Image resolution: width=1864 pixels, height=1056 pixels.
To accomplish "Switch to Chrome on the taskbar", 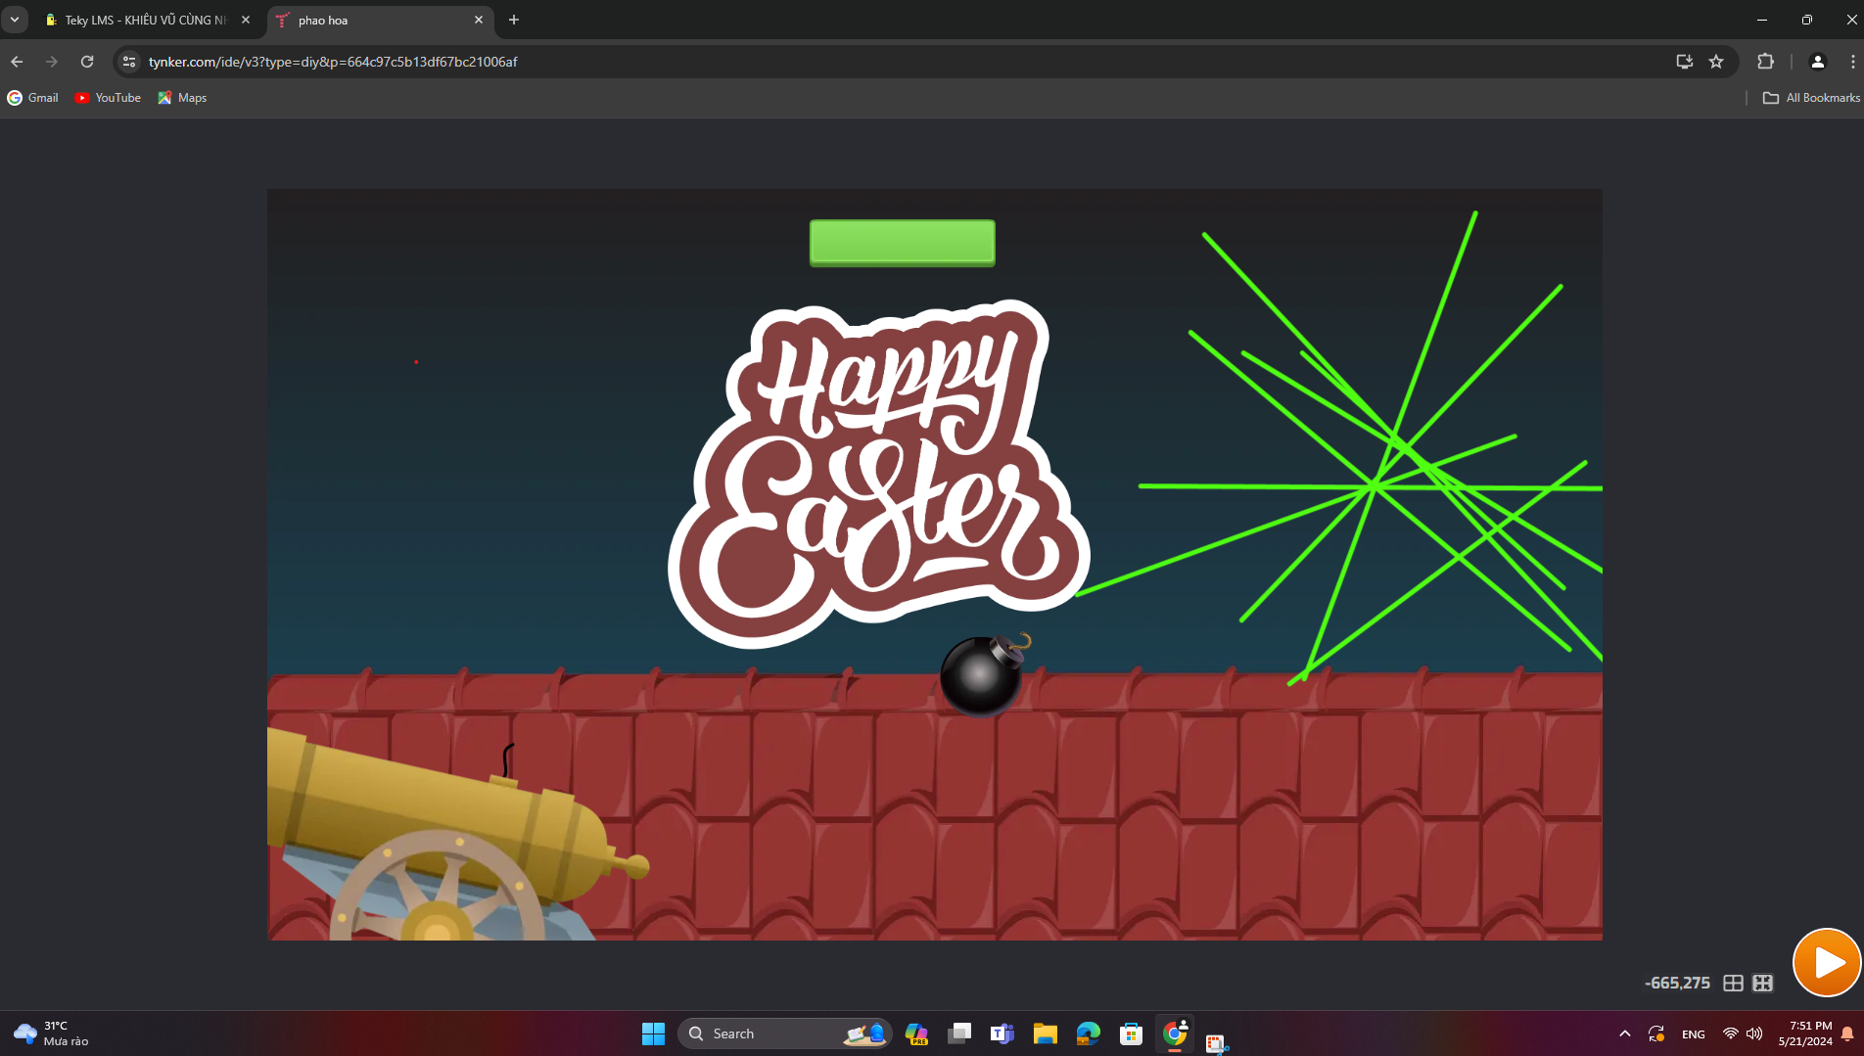I will pos(1175,1033).
